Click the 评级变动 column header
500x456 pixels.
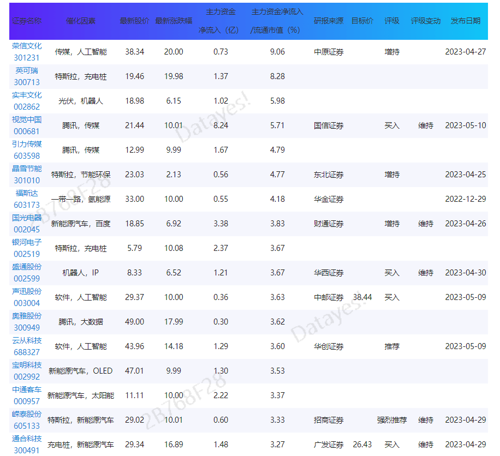425,21
